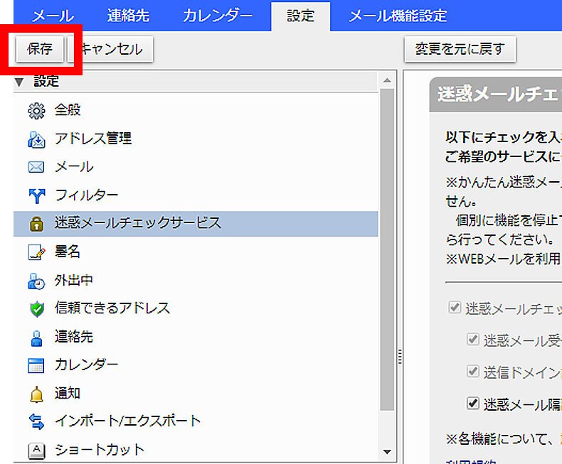Screen dimensions: 562x464
Task: Open the メール機能設定 tab
Action: point(398,16)
